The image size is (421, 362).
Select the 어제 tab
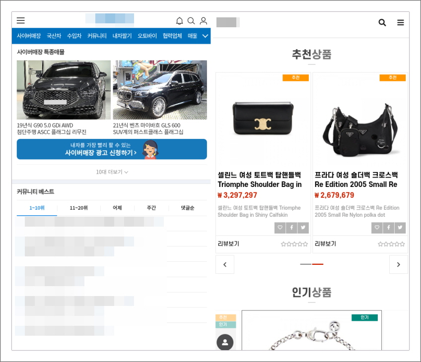[117, 208]
